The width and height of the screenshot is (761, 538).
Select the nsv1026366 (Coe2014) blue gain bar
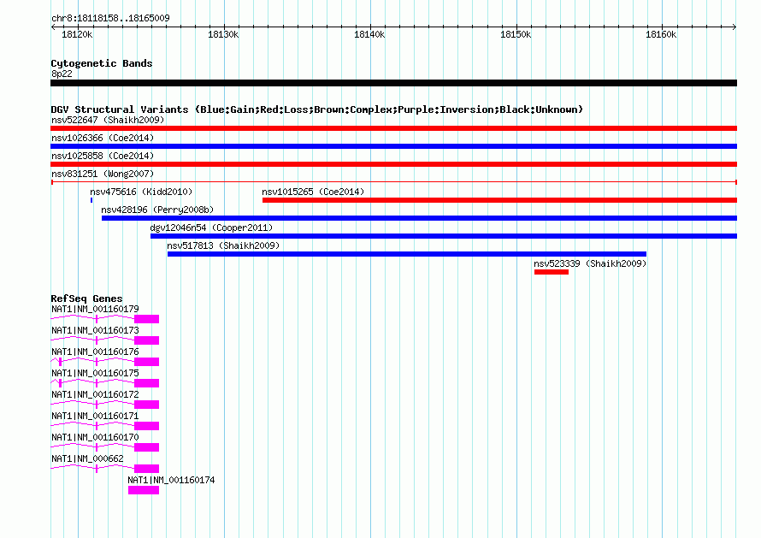pos(393,146)
